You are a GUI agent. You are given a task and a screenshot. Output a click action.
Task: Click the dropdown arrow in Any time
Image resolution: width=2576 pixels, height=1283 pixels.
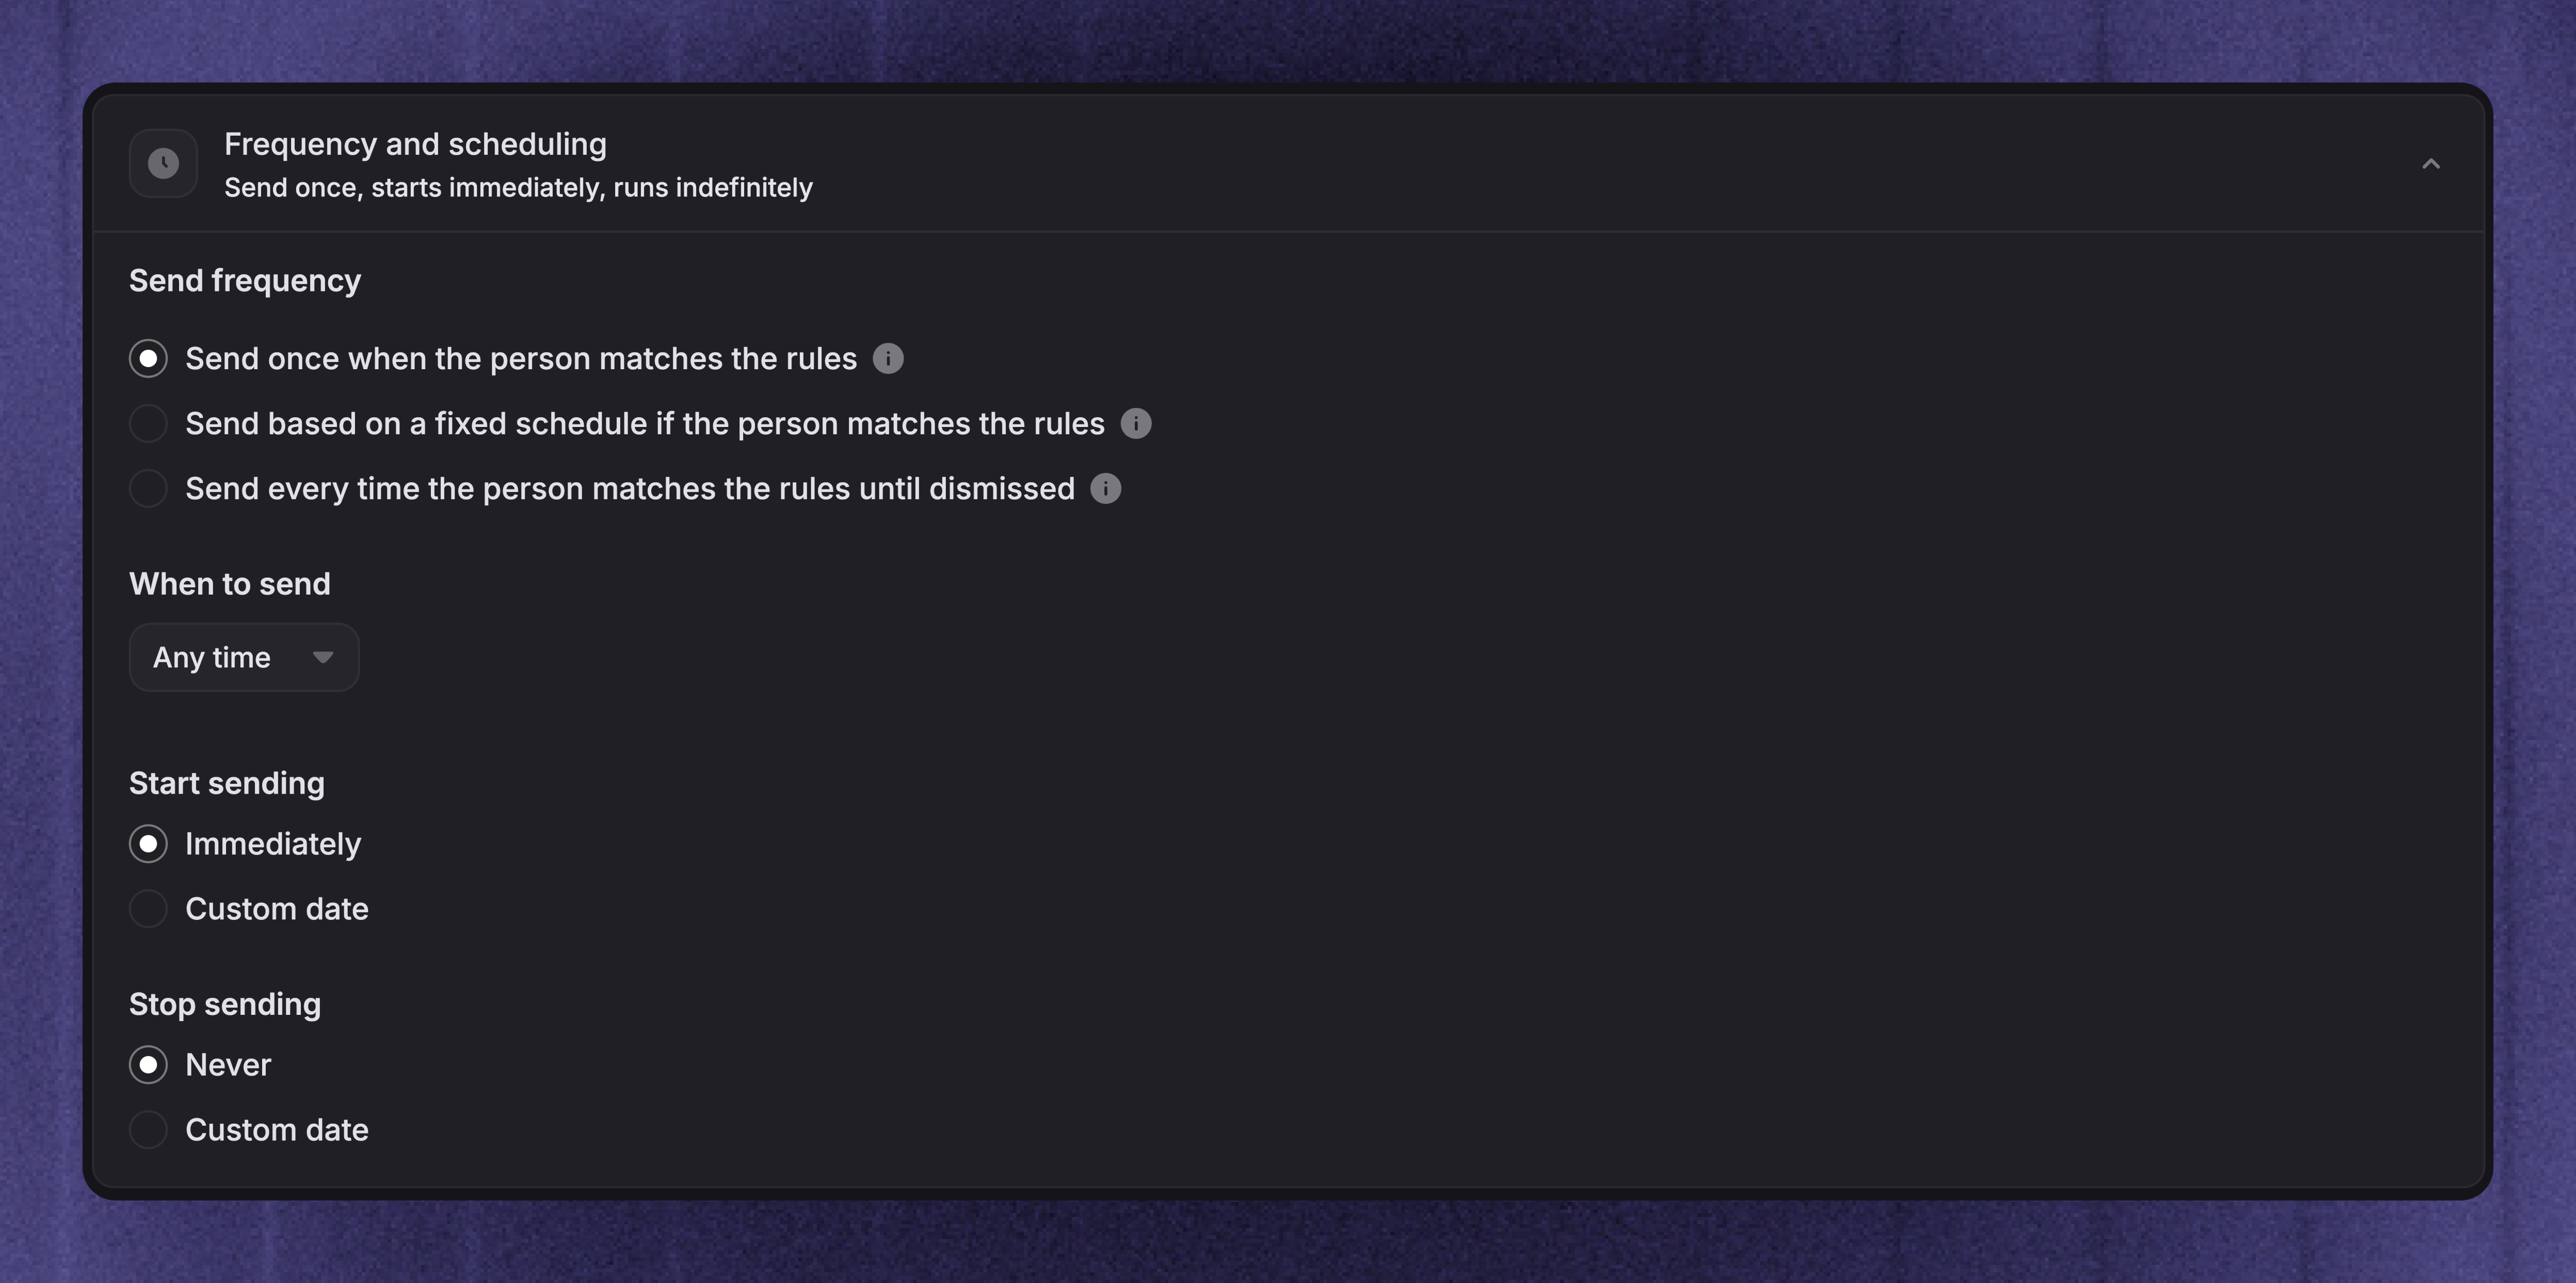(x=322, y=657)
